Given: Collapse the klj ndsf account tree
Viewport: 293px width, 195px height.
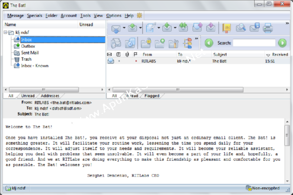Looking at the screenshot, I should click(x=5, y=32).
